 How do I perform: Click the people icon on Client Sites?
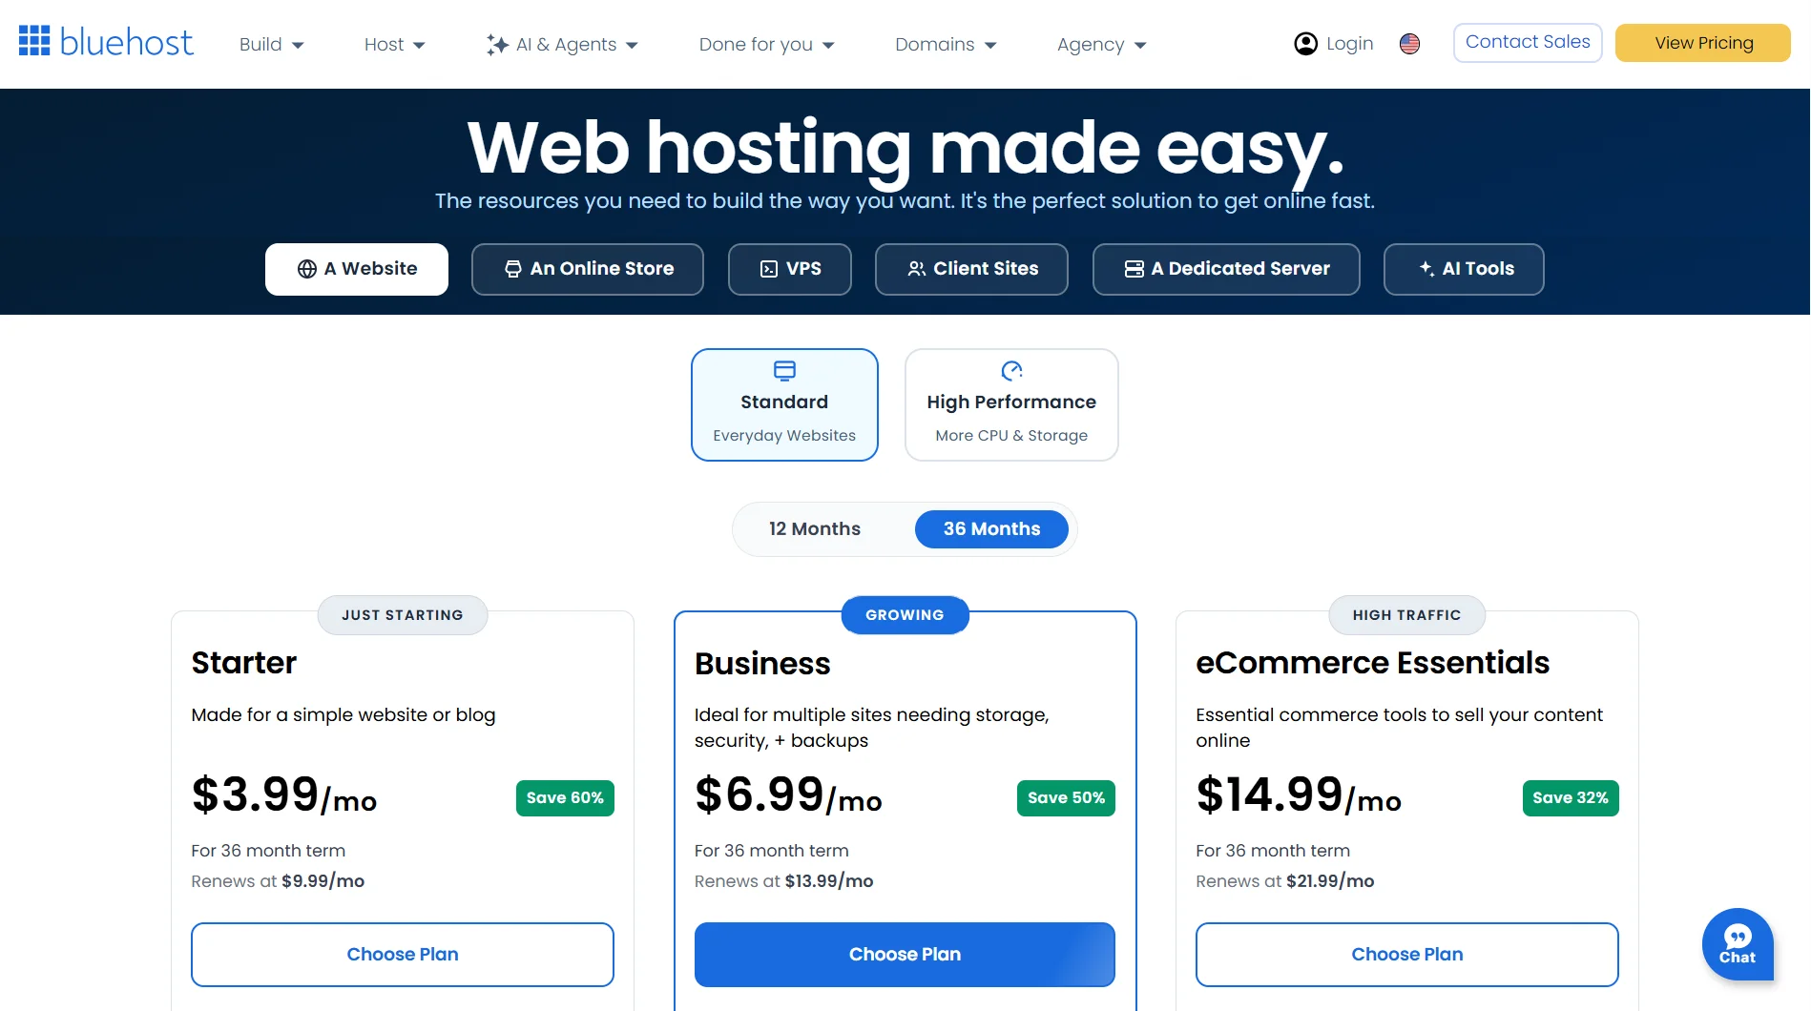[x=917, y=269]
